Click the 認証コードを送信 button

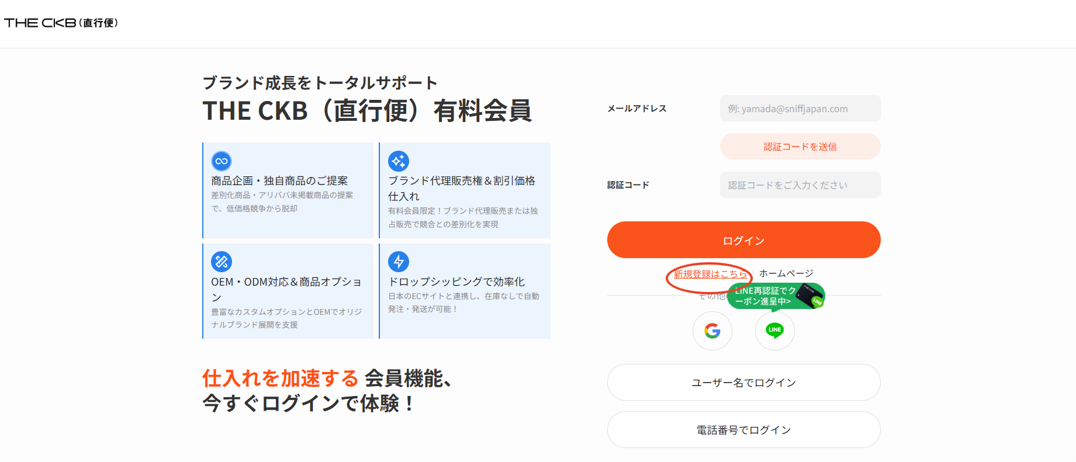coord(800,147)
